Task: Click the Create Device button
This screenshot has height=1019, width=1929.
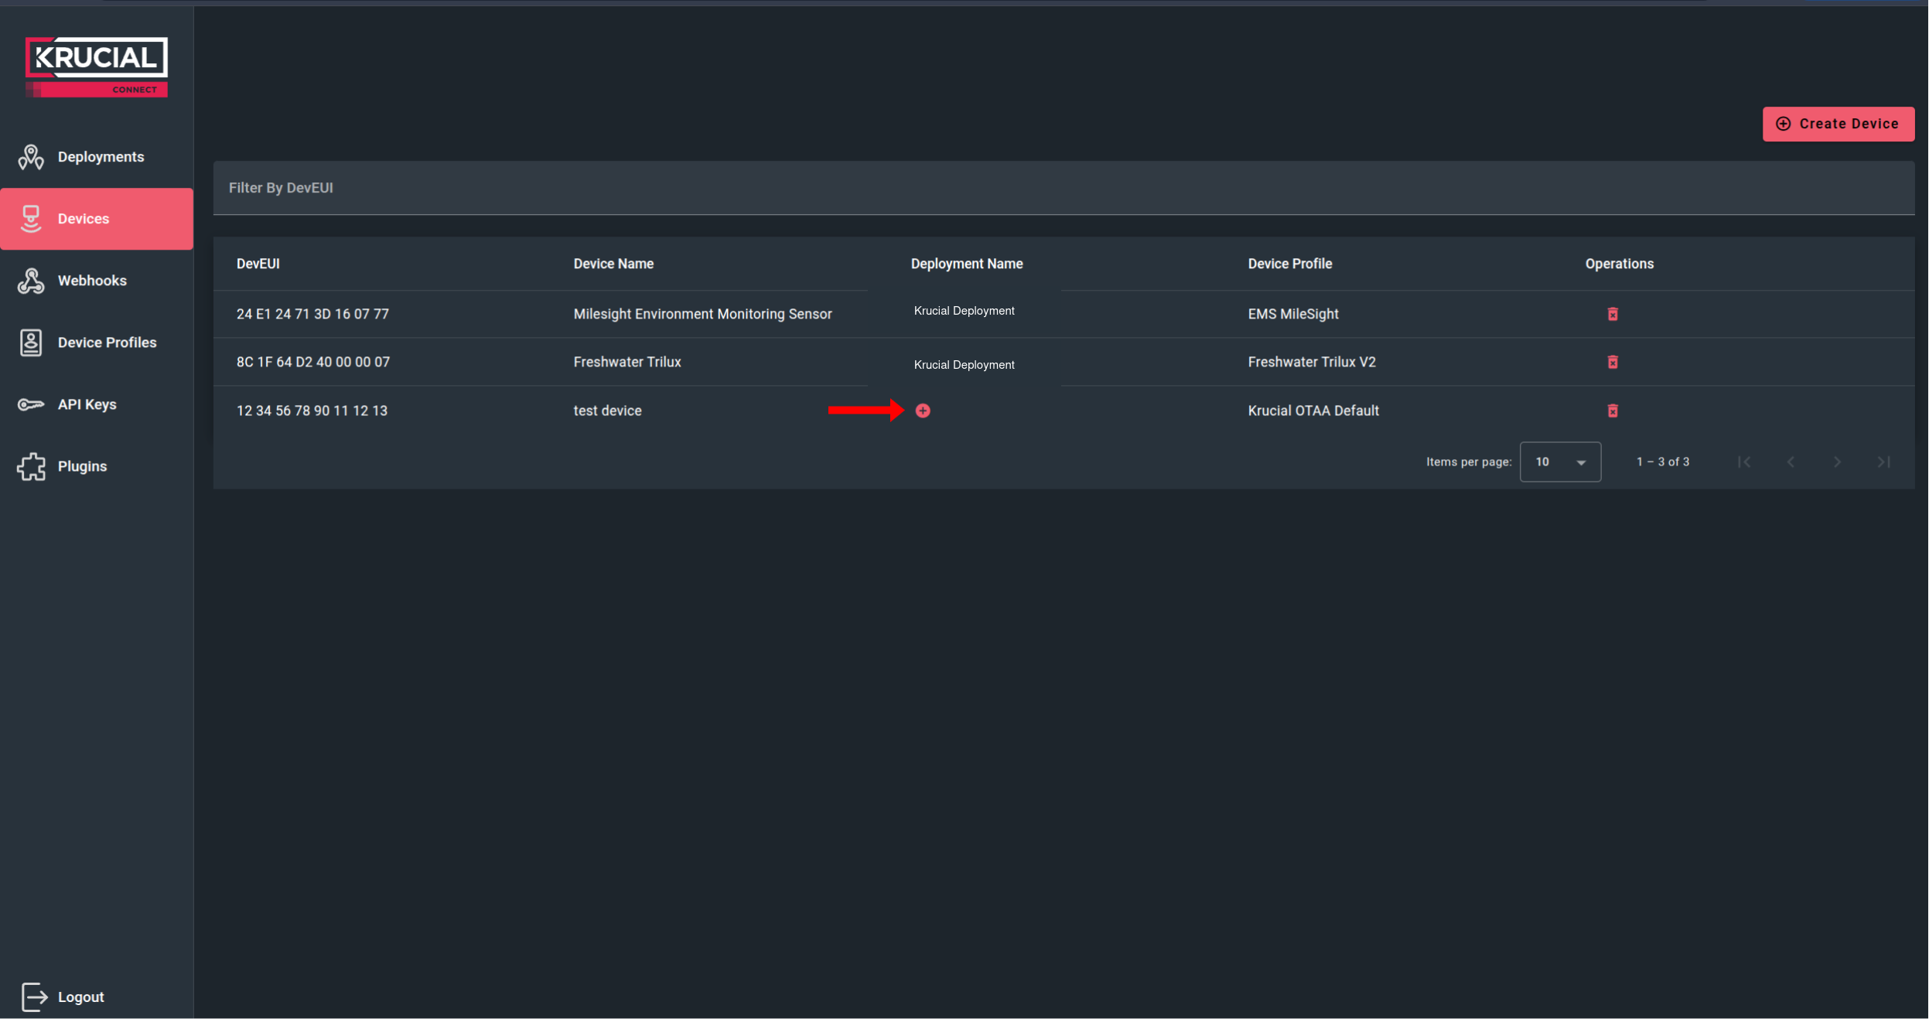Action: [x=1837, y=124]
